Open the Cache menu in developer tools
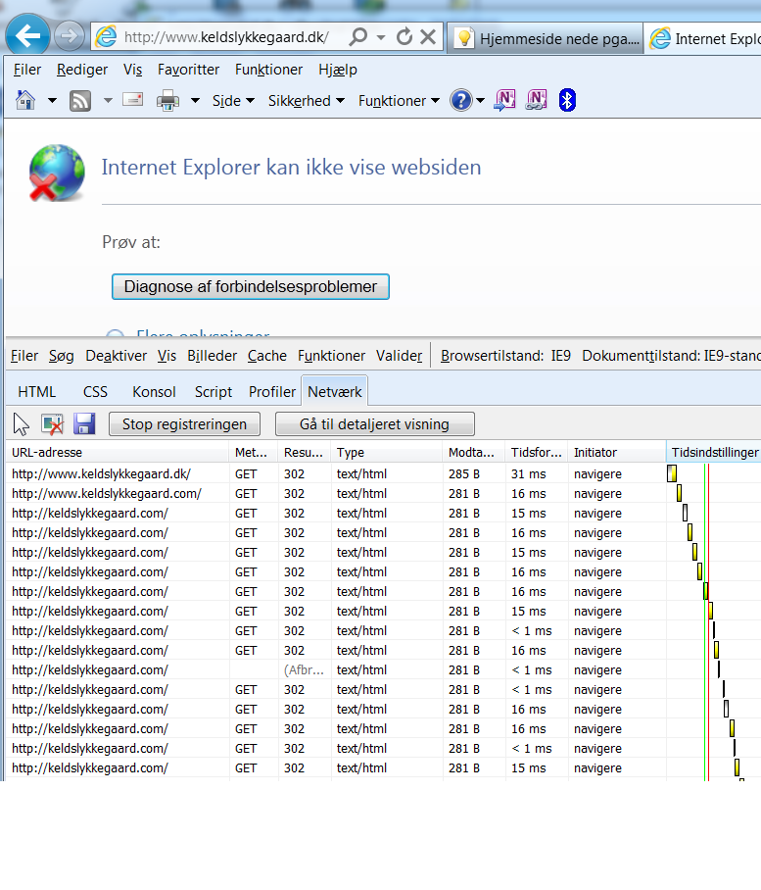The width and height of the screenshot is (761, 890). (267, 356)
